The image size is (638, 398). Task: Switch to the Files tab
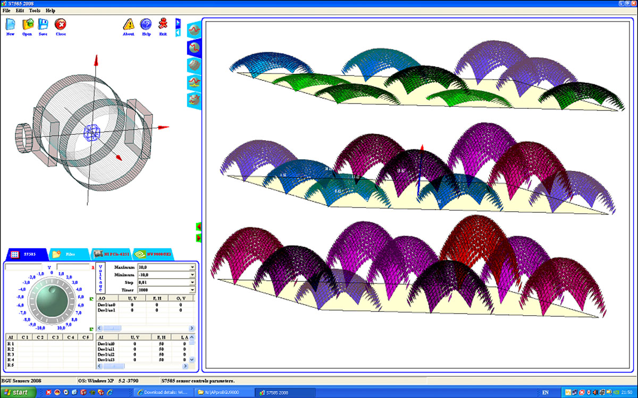pyautogui.click(x=66, y=254)
